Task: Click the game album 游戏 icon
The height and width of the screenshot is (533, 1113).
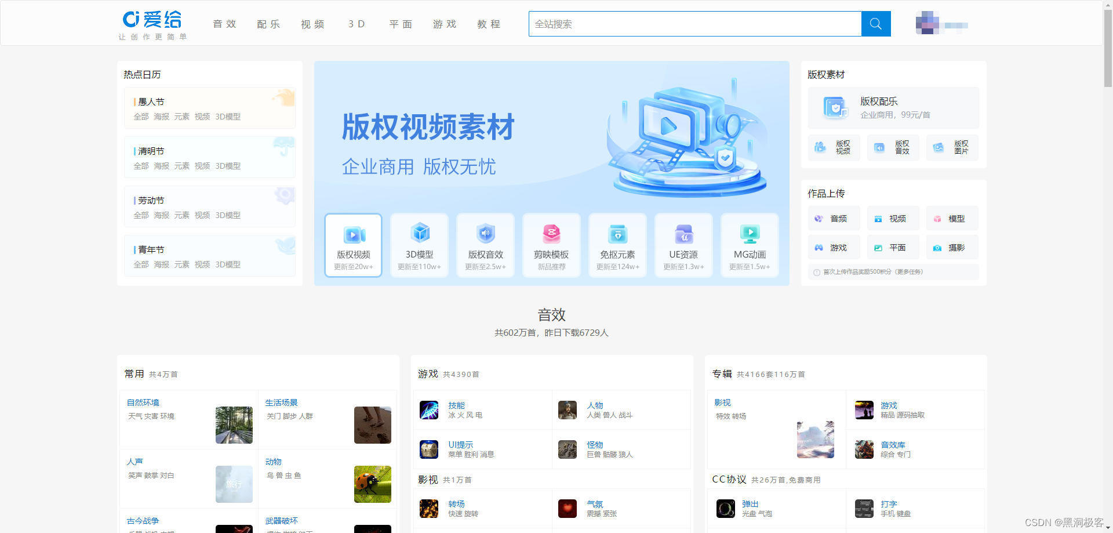Action: pyautogui.click(x=864, y=410)
